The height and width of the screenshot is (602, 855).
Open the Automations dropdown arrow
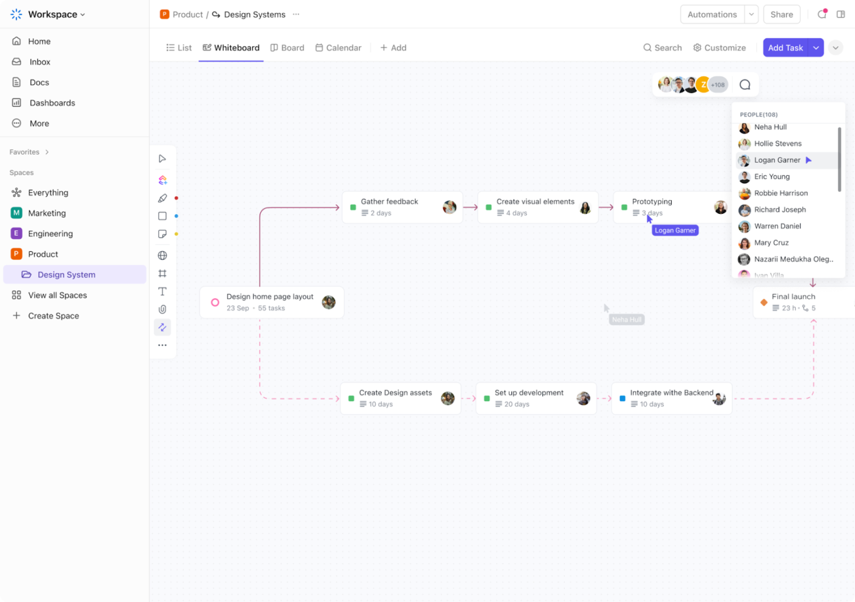[751, 15]
